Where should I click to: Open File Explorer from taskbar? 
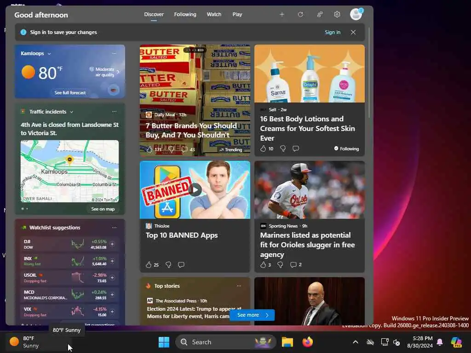coord(287,342)
